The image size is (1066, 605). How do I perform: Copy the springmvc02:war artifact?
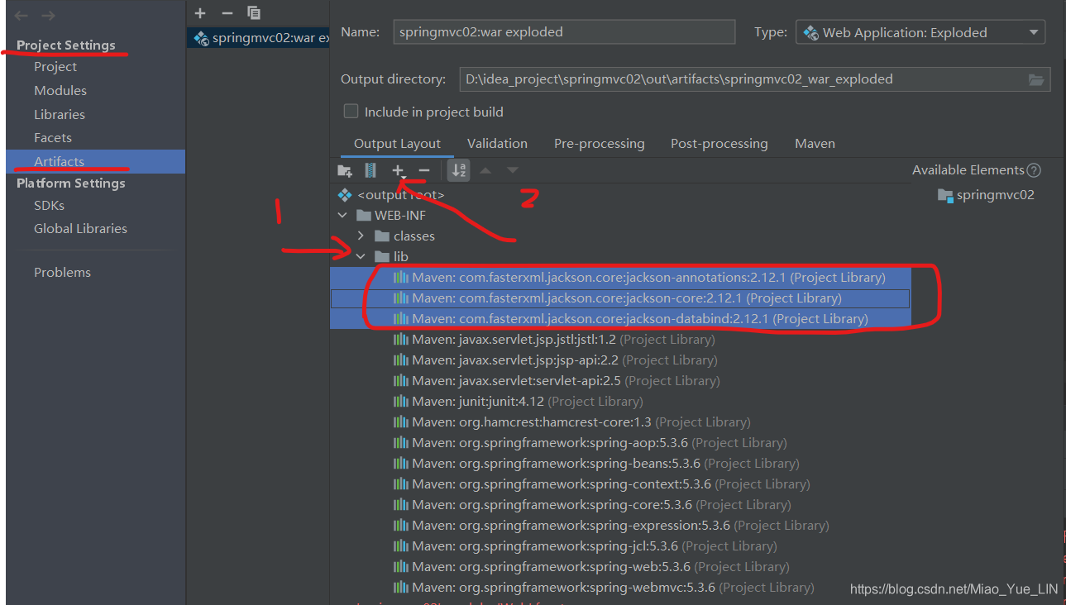tap(253, 12)
